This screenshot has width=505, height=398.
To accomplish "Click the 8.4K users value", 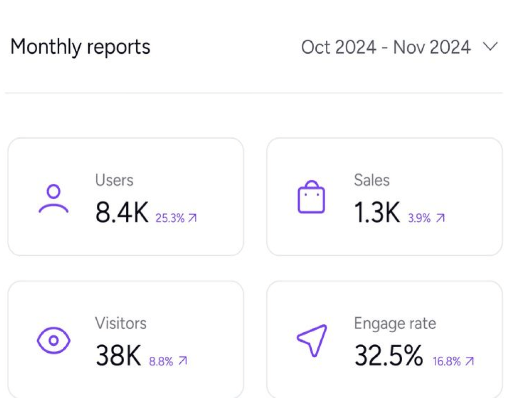I will pyautogui.click(x=122, y=214).
